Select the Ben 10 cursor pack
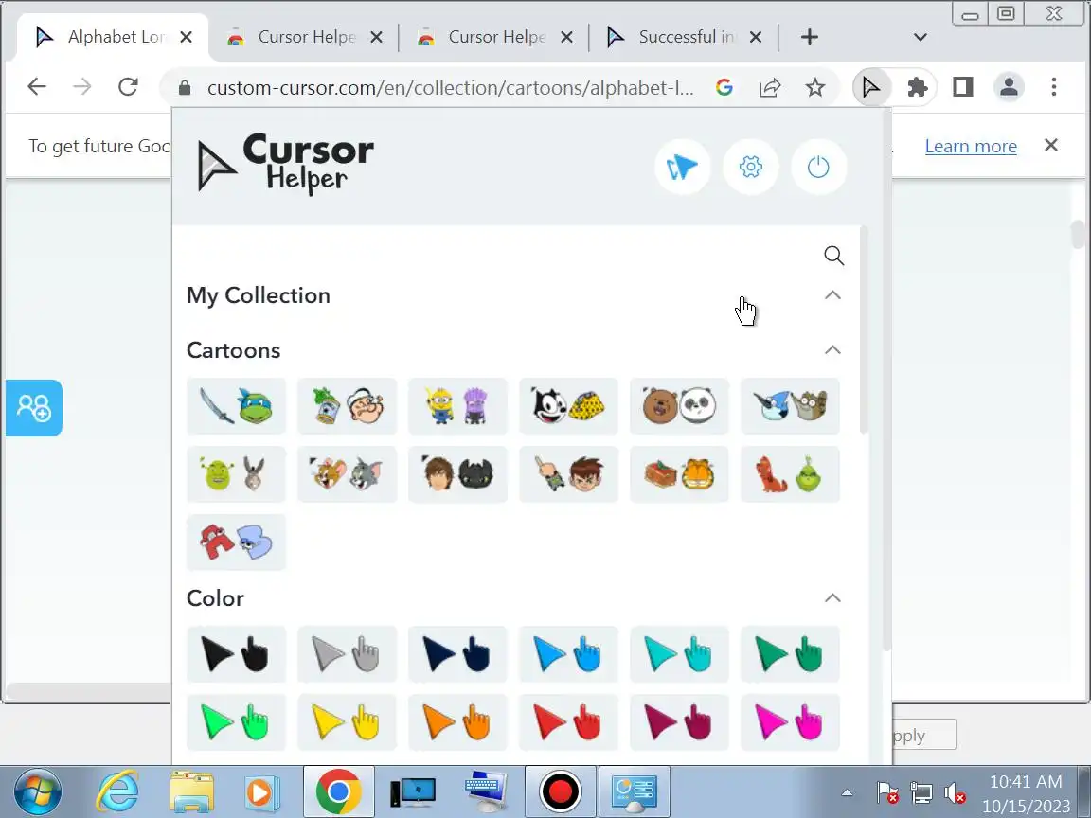This screenshot has width=1091, height=818. click(568, 474)
